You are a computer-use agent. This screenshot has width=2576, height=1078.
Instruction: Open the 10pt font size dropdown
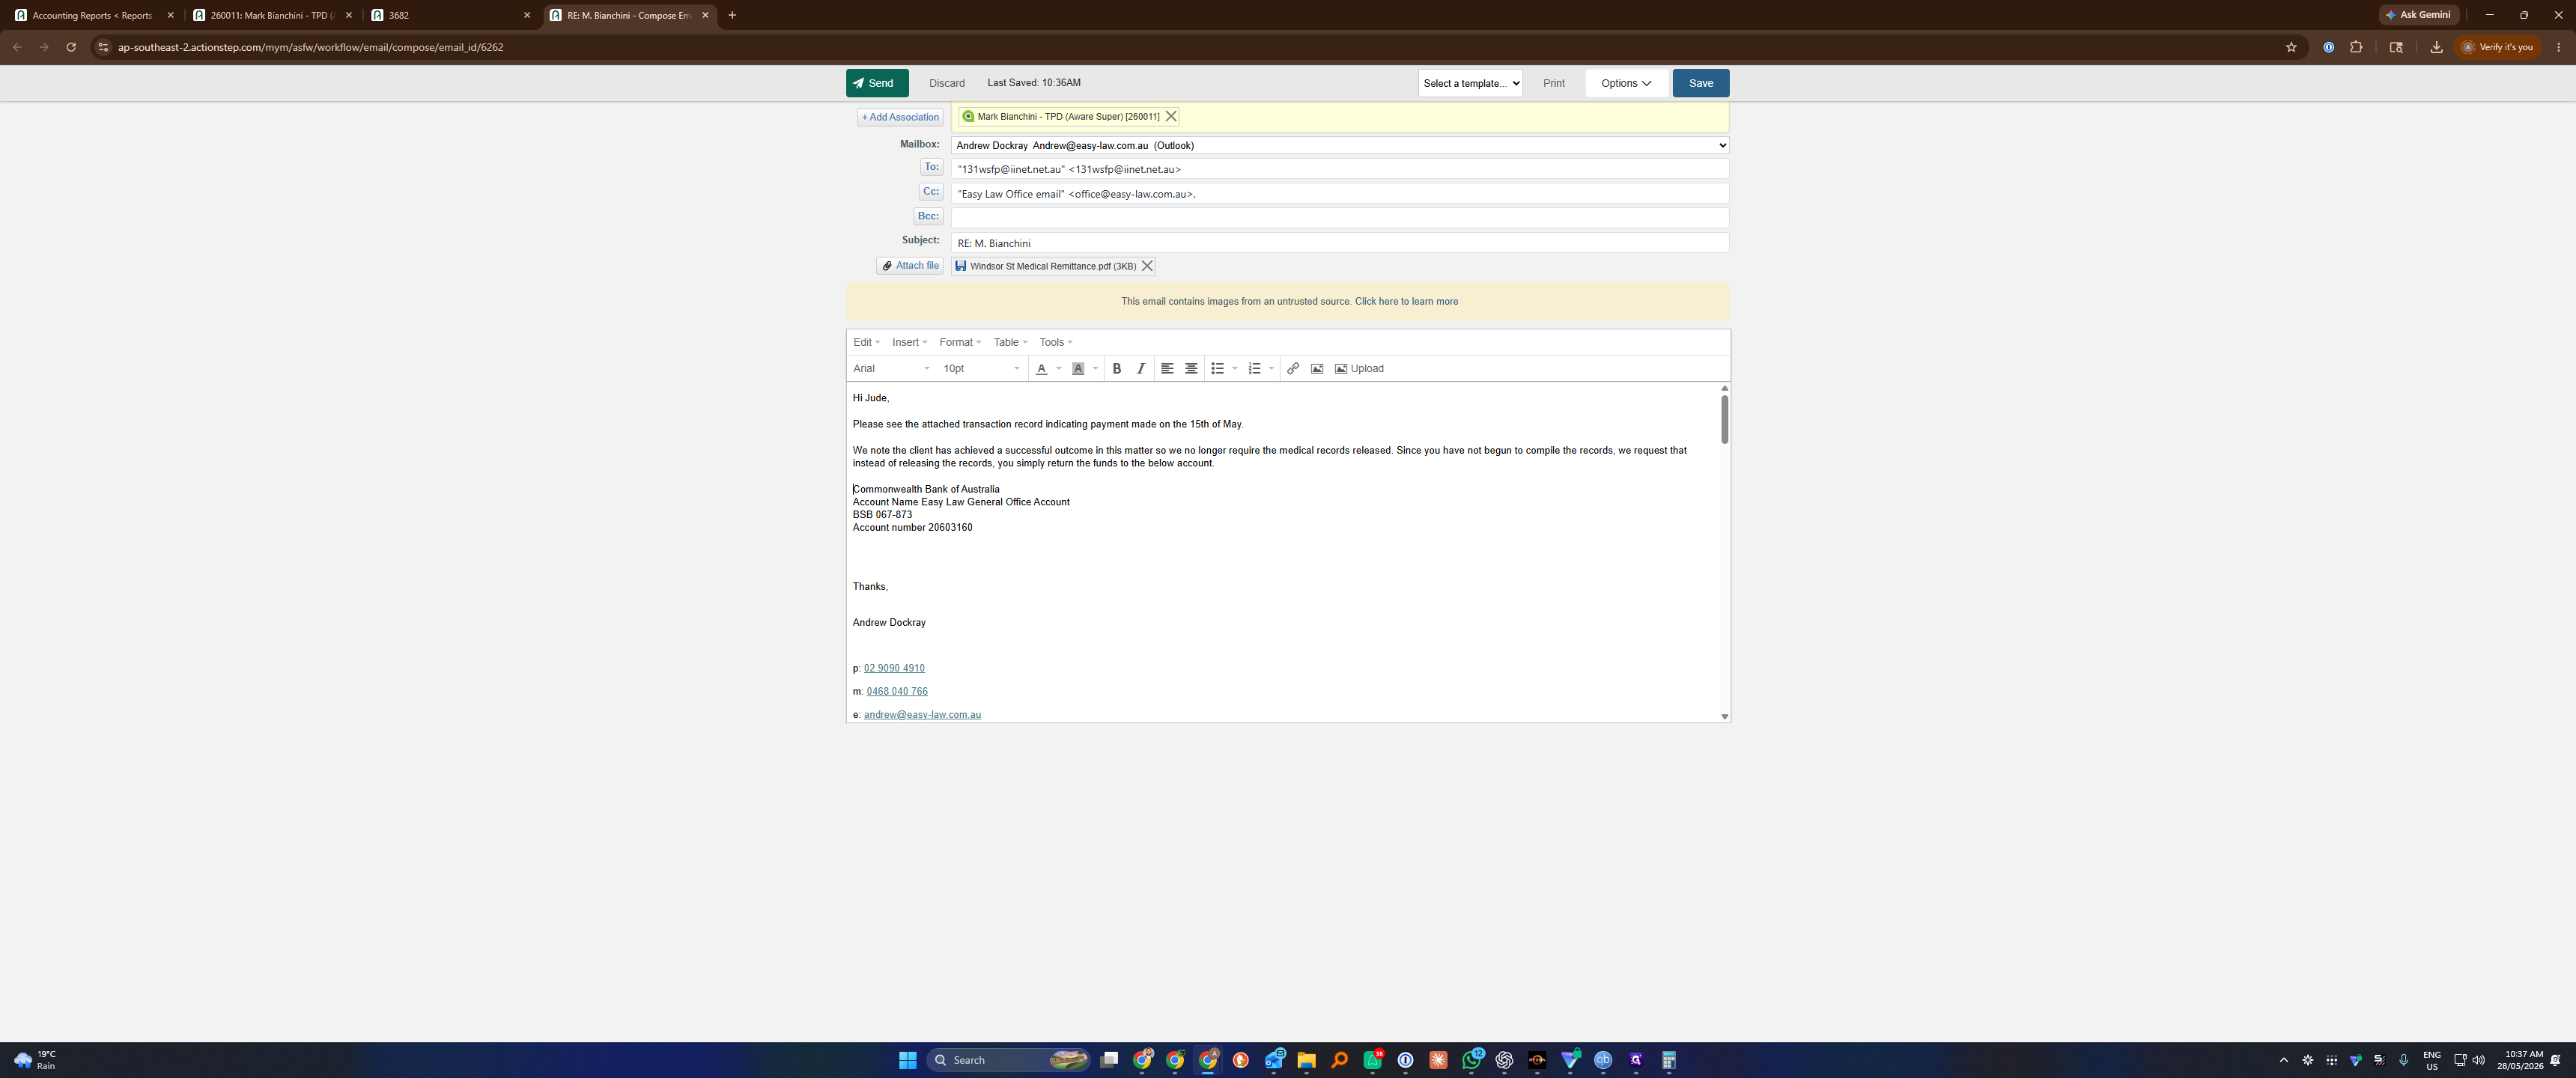980,369
